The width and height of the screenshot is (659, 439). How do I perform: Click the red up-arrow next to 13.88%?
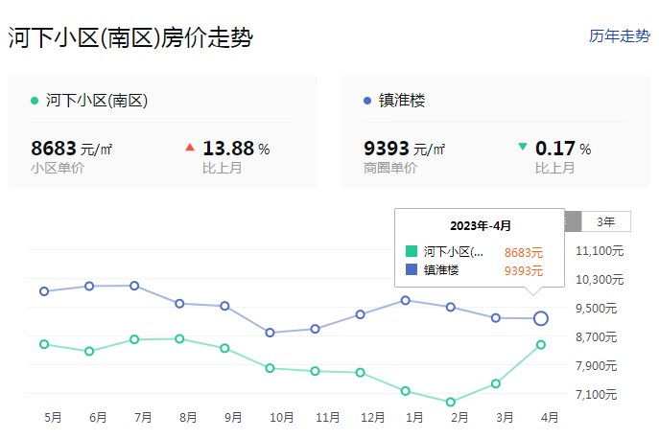point(189,148)
